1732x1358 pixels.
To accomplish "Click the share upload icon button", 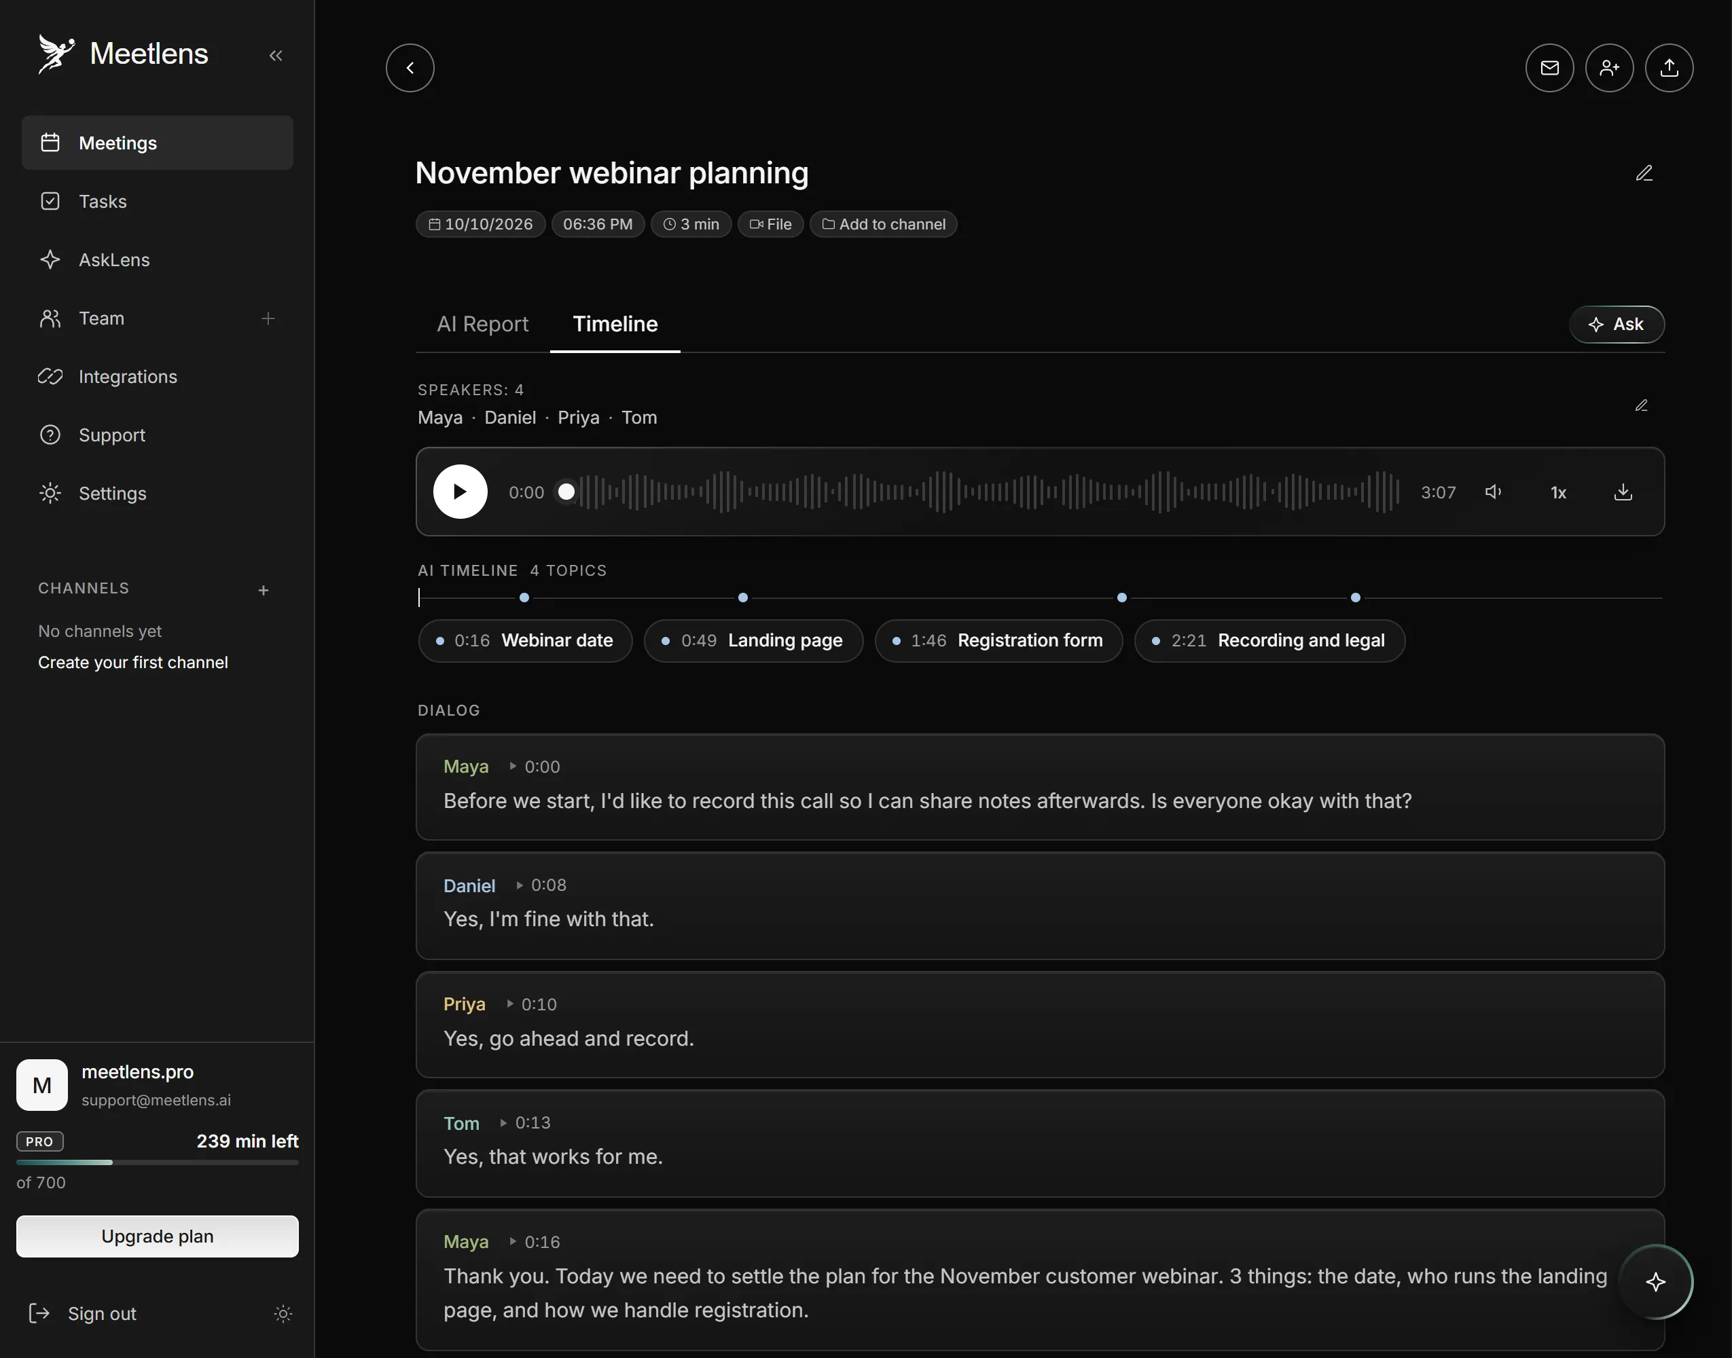I will click(1668, 68).
